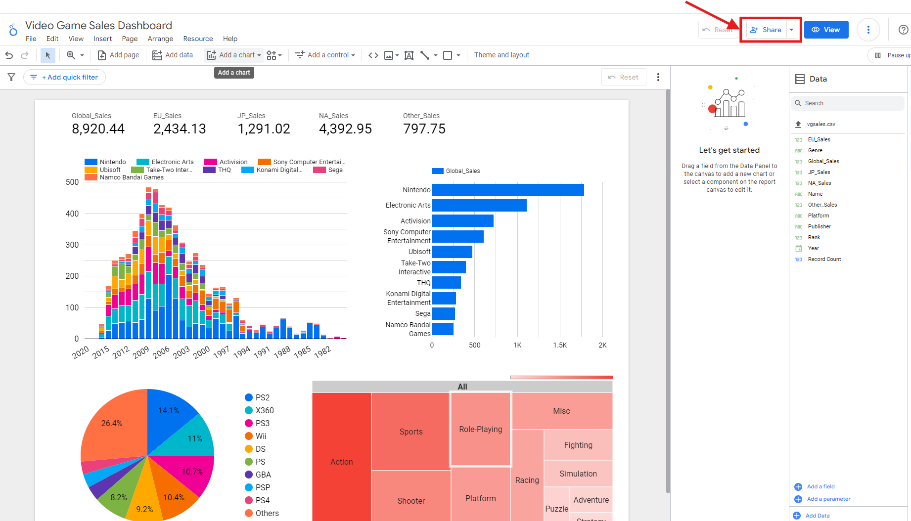The height and width of the screenshot is (521, 911).
Task: Select the text box tool
Action: [409, 55]
